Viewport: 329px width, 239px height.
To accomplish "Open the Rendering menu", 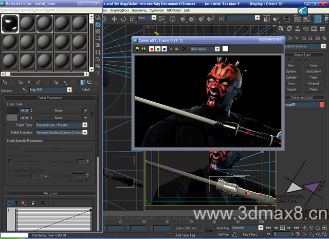I will click(139, 10).
